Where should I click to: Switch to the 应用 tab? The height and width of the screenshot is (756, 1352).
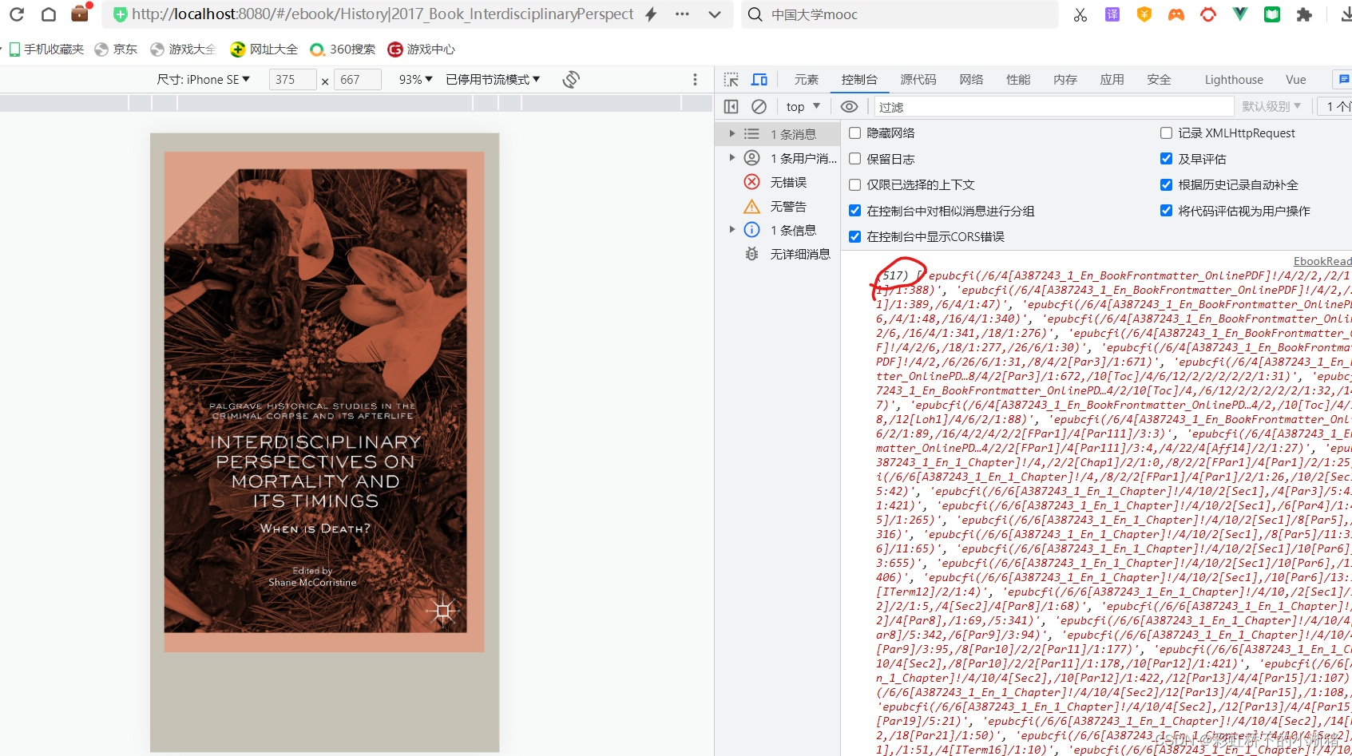click(1112, 80)
